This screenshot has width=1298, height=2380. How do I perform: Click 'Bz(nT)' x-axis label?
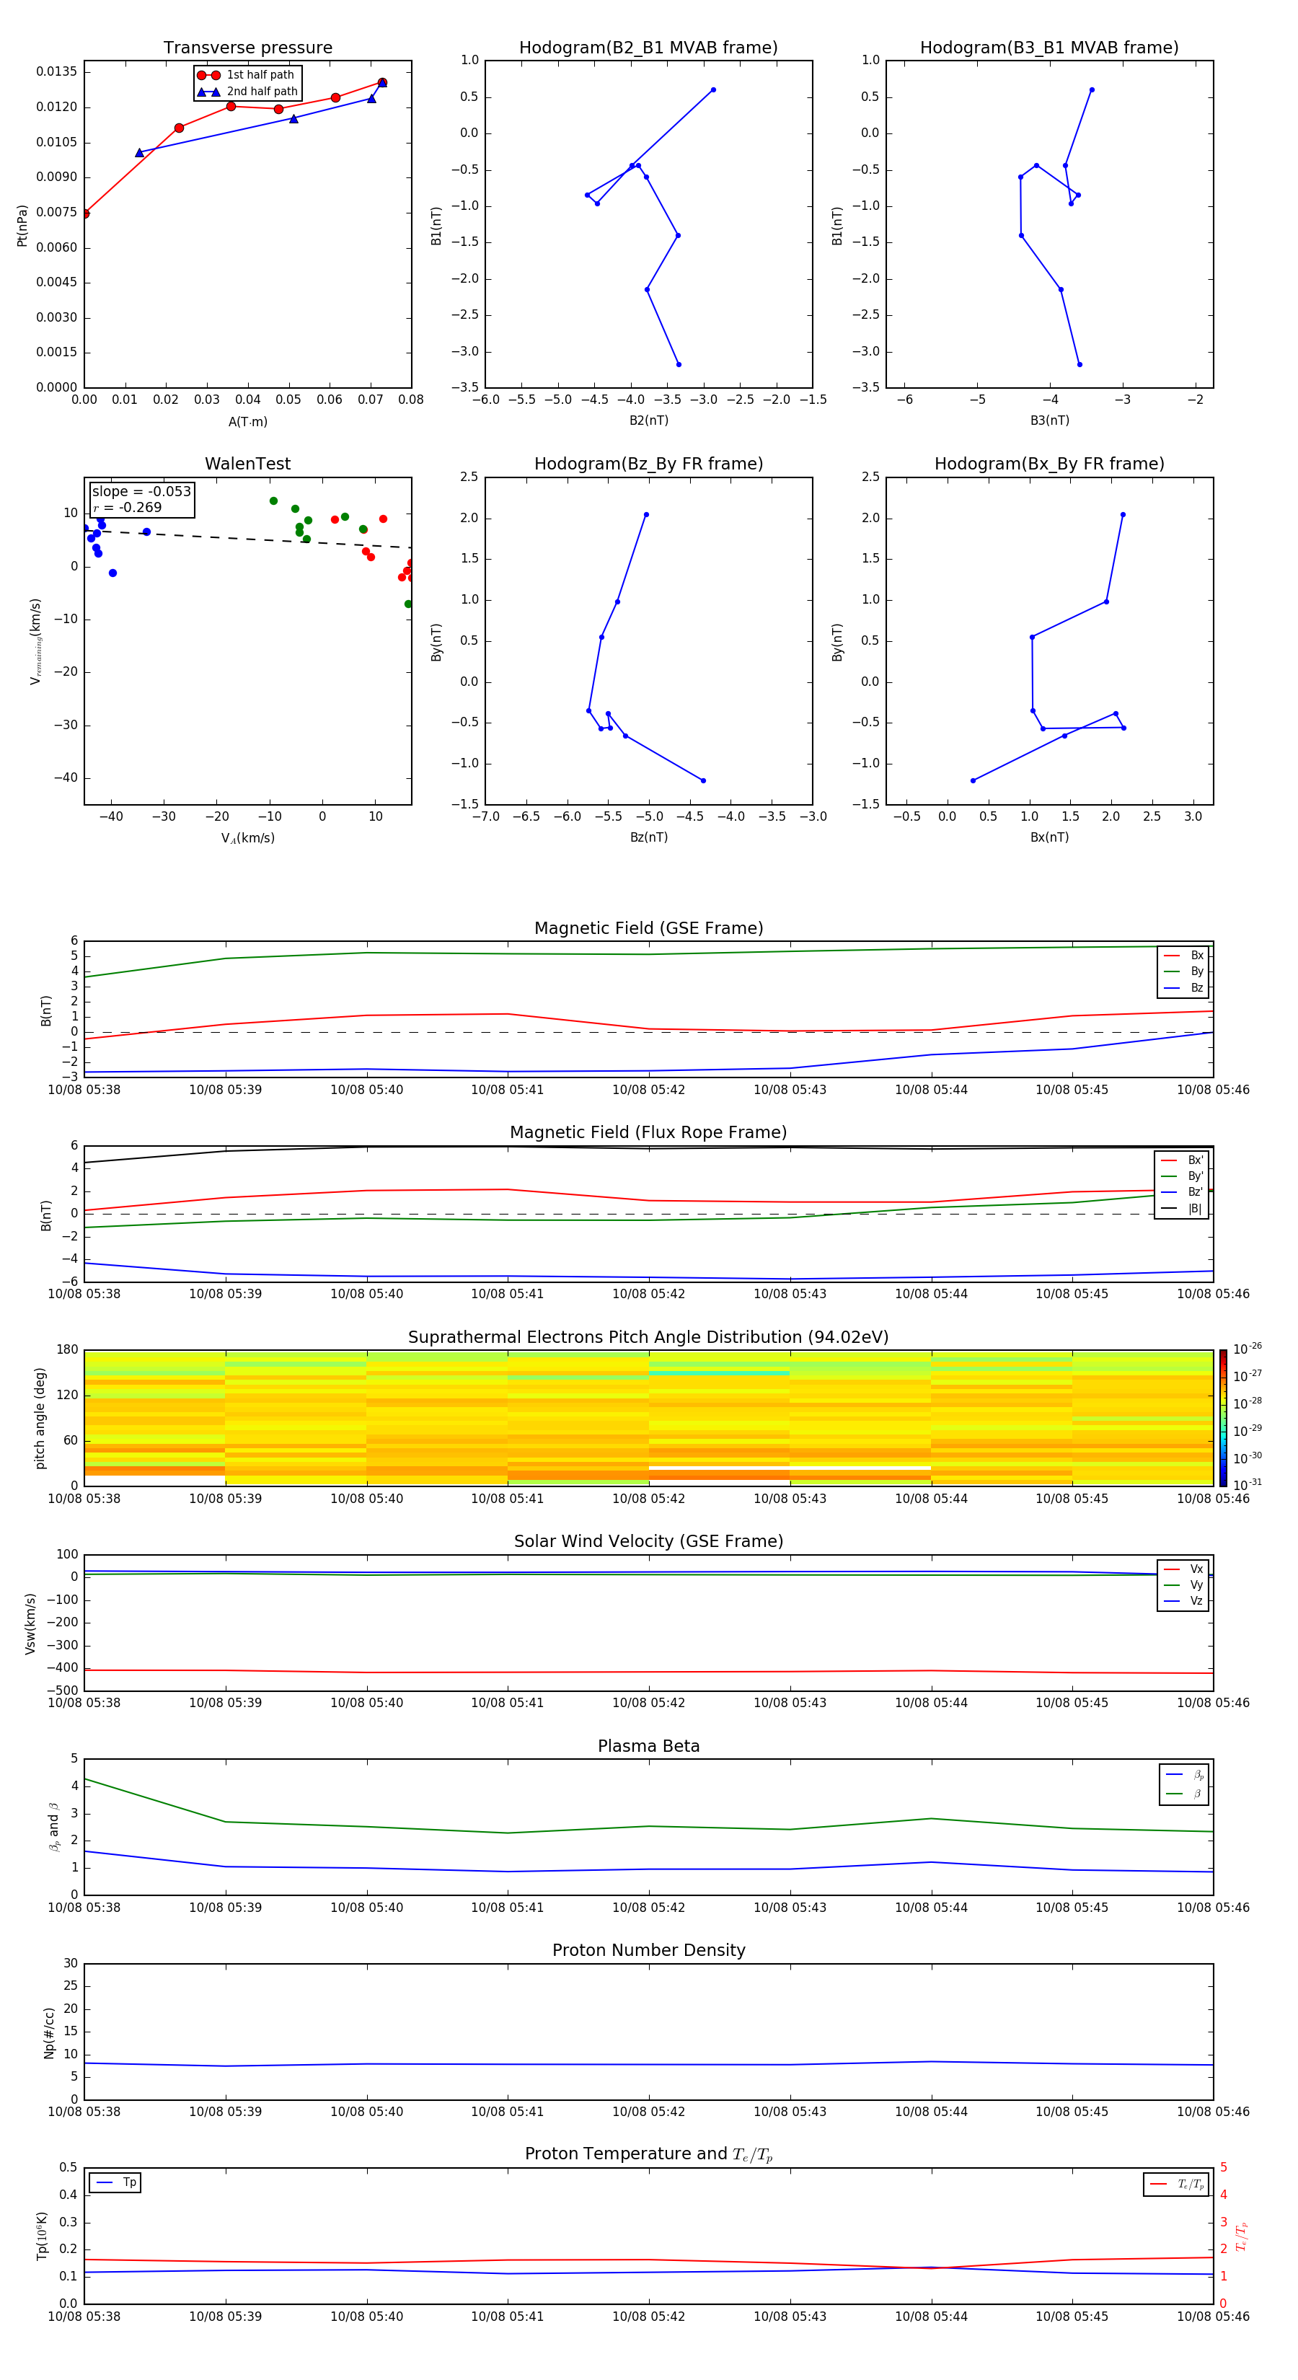pos(648,837)
